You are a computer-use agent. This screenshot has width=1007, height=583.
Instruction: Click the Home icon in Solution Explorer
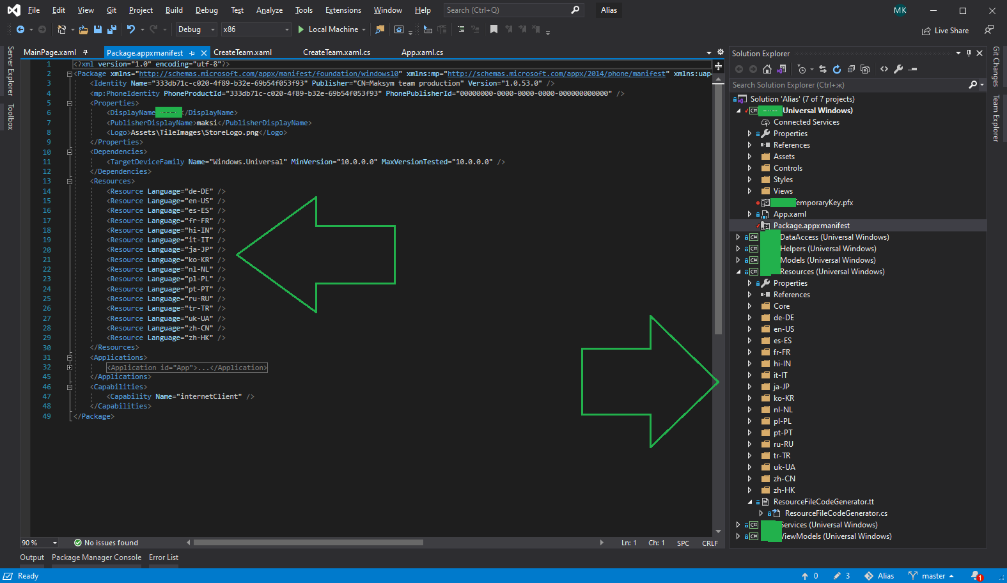(x=767, y=69)
